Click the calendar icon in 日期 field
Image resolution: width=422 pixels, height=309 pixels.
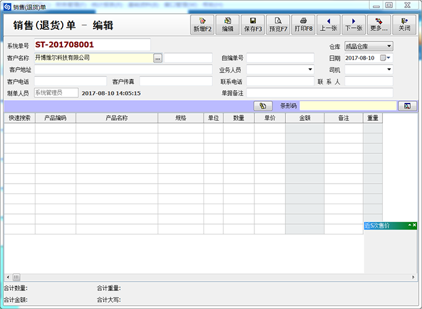pyautogui.click(x=383, y=58)
